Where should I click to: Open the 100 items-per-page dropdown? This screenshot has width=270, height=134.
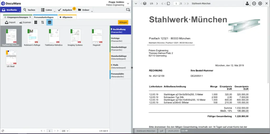65,131
